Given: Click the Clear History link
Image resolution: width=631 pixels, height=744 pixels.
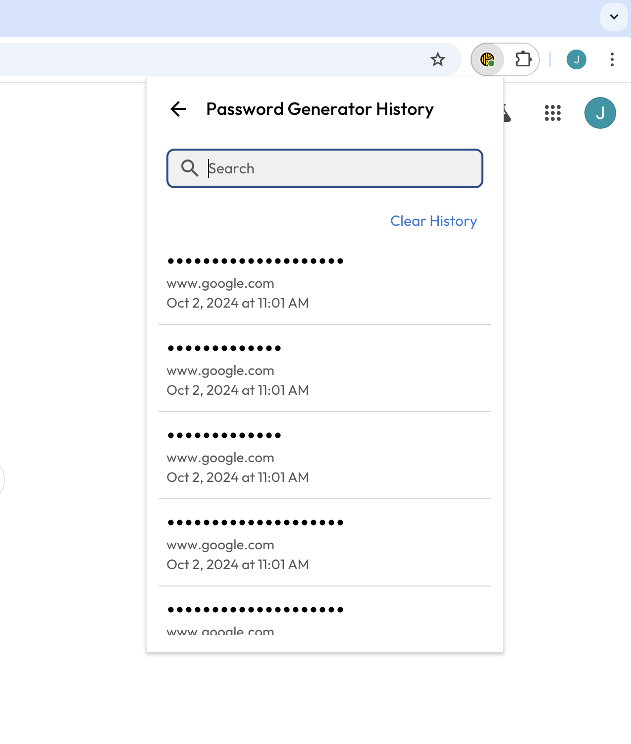Looking at the screenshot, I should click(433, 221).
